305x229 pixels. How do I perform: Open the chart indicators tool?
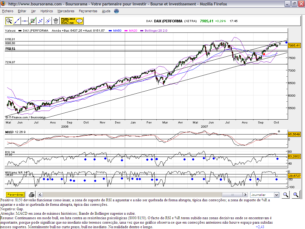pos(32,21)
